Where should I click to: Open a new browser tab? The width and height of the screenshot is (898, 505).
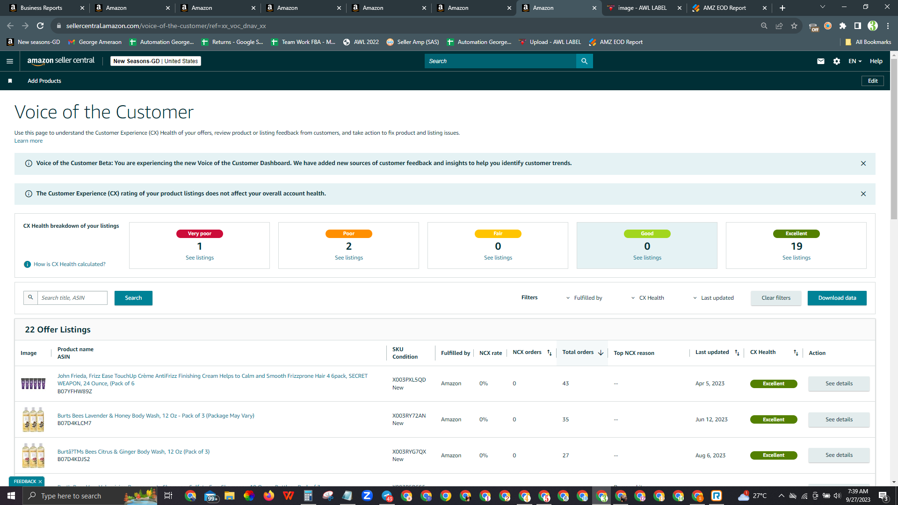point(782,8)
